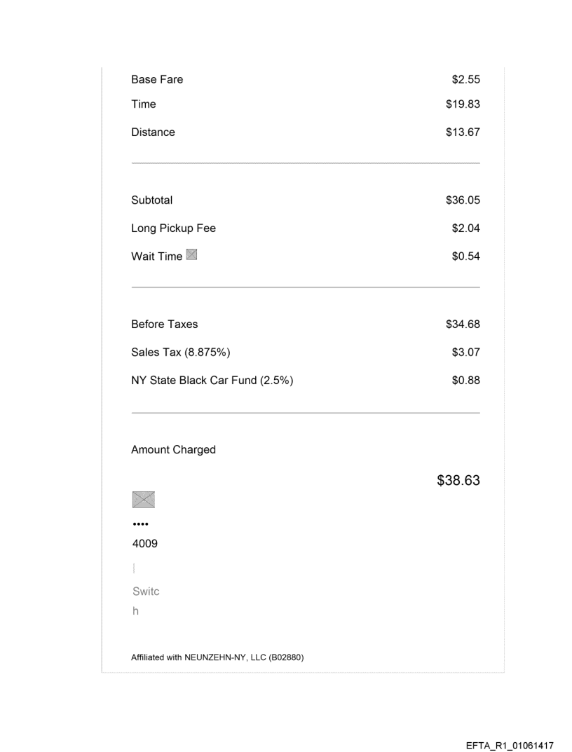Click the $38.63 total charged amount
This screenshot has height=752, width=572.
[458, 481]
